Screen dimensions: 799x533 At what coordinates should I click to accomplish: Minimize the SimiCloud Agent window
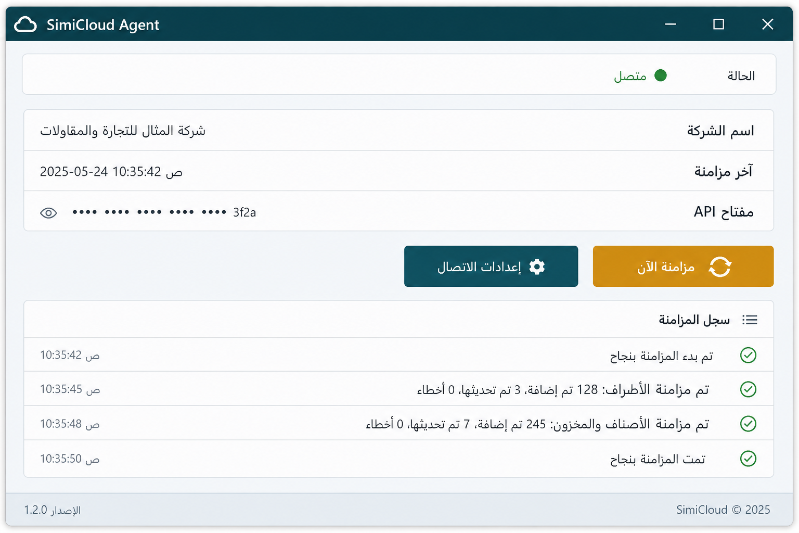(671, 24)
